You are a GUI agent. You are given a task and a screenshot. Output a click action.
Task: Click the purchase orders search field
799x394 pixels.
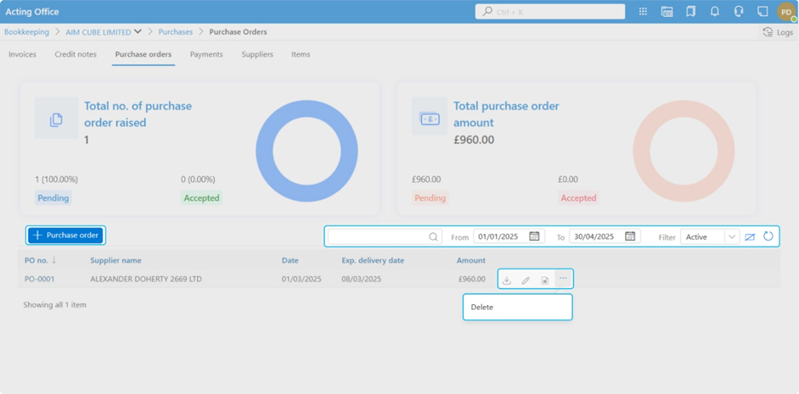pyautogui.click(x=379, y=237)
